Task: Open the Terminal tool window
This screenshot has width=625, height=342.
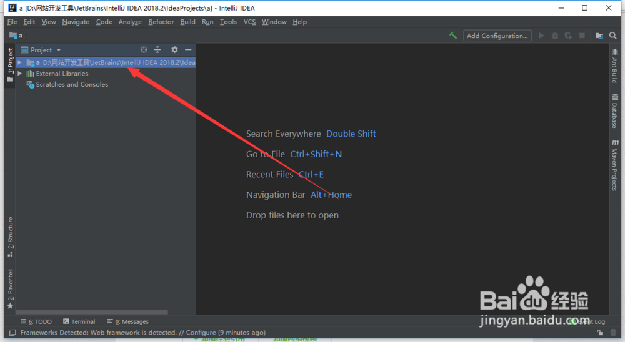Action: coord(79,321)
